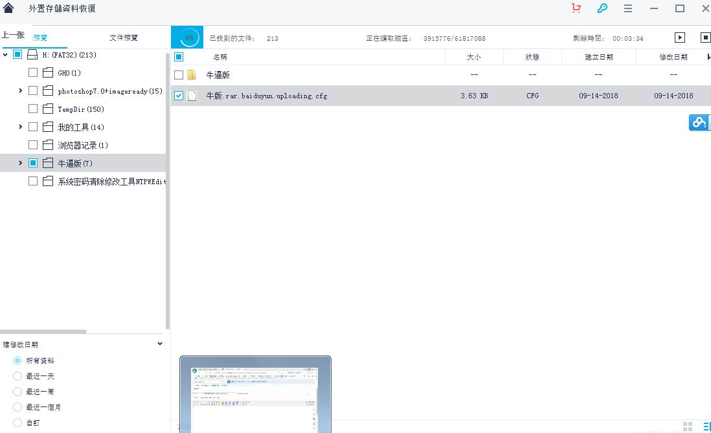Tick the GHO folder checkbox
The image size is (711, 433).
coord(33,73)
